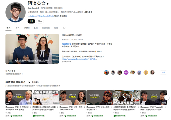Open more options for the 北極 recap video
The height and width of the screenshot is (120, 171).
click(57, 107)
